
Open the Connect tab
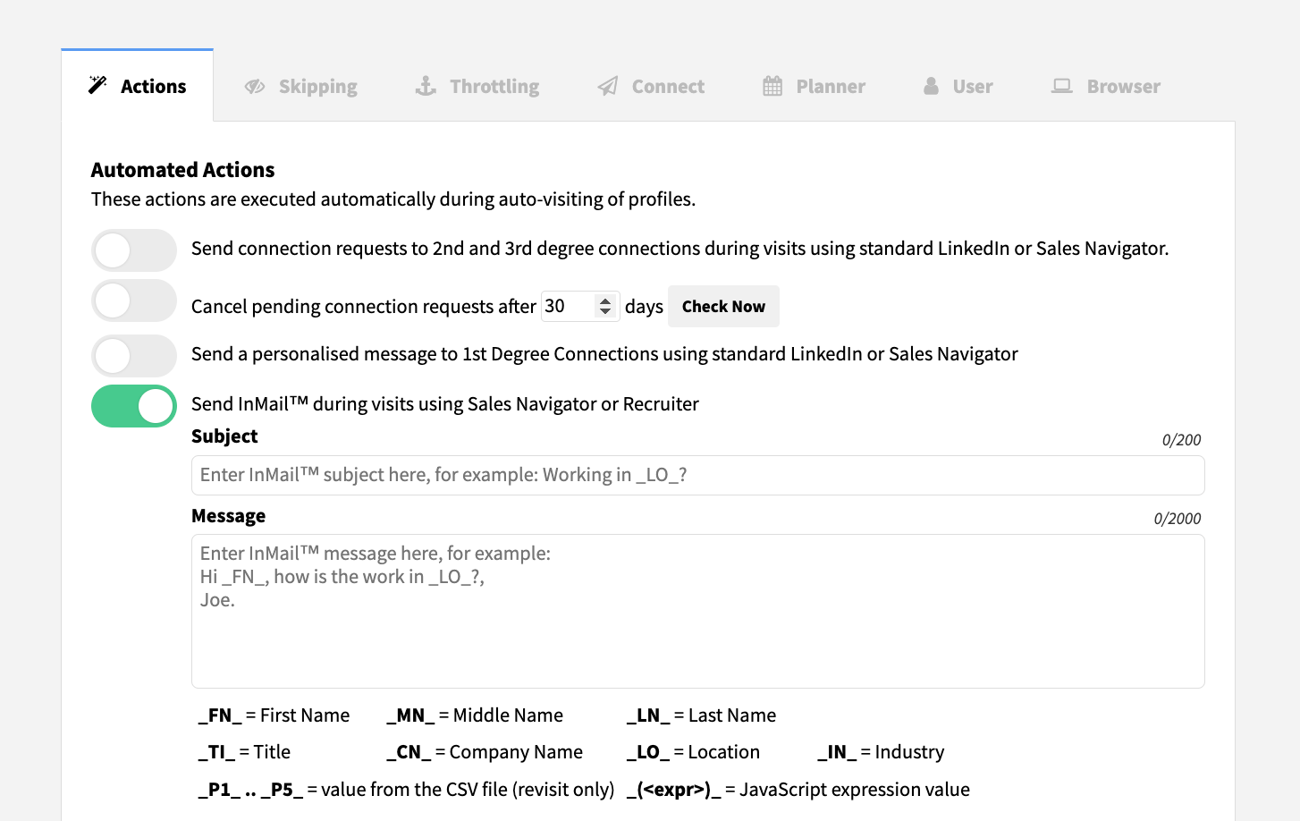(x=651, y=86)
